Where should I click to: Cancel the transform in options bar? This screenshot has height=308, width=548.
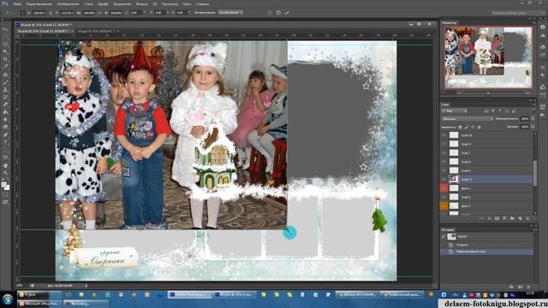278,13
